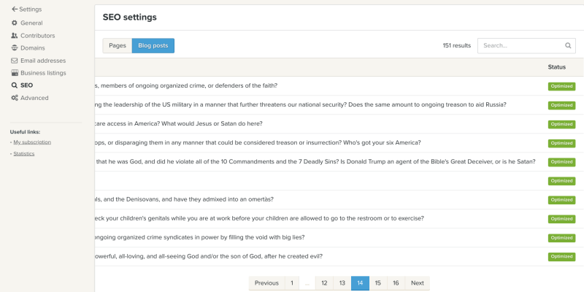Open the Denisovans blog post row
584x292 pixels.
[190, 199]
